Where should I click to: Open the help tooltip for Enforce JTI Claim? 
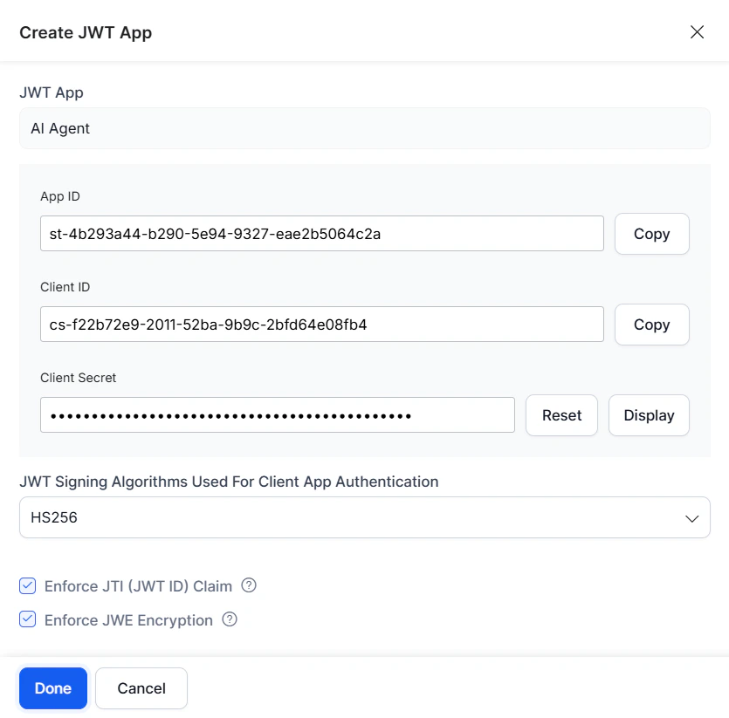(x=249, y=586)
